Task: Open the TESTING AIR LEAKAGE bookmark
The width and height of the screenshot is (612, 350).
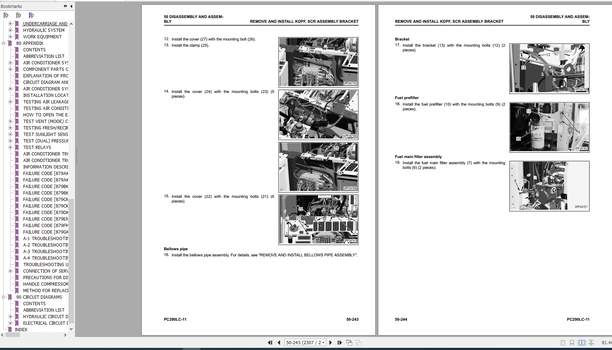Action: [46, 102]
